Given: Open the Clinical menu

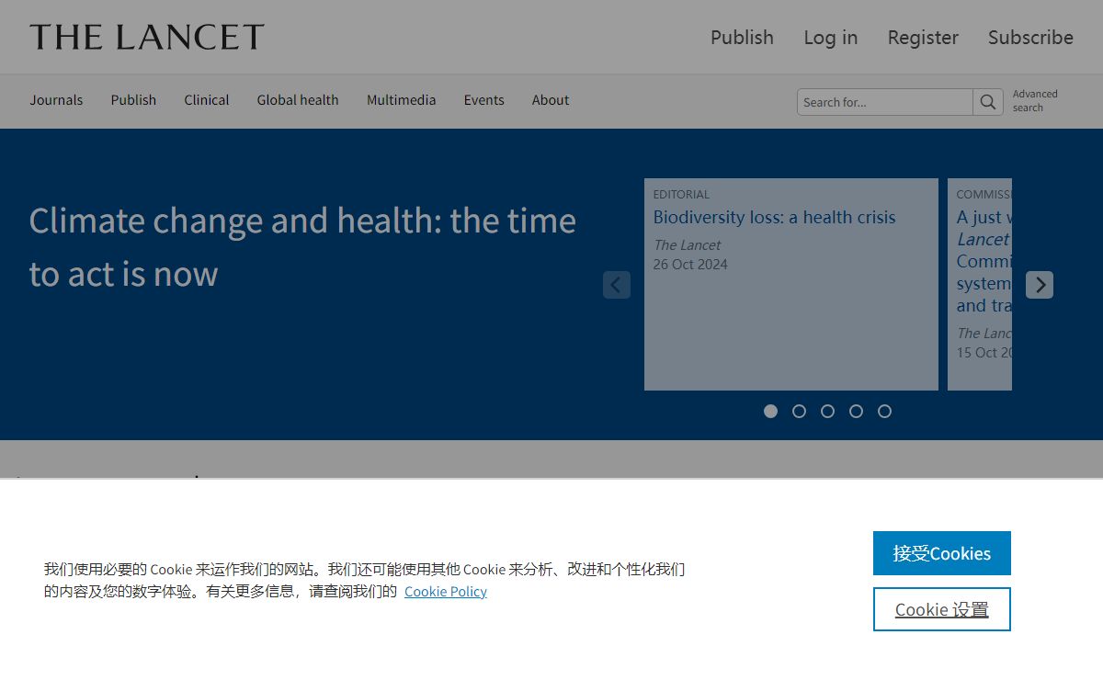Looking at the screenshot, I should coord(207,100).
